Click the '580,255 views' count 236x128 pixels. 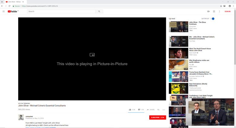(24, 109)
